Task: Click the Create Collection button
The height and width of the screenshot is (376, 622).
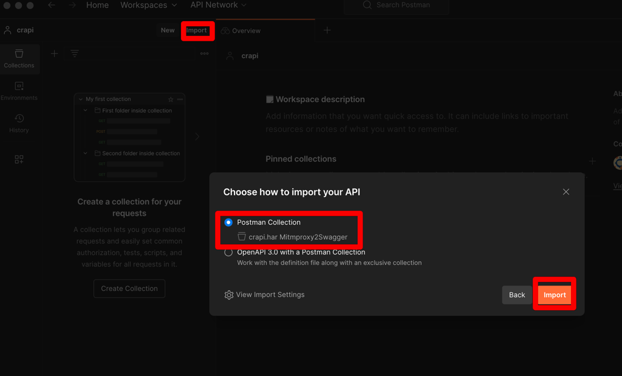Action: (129, 289)
